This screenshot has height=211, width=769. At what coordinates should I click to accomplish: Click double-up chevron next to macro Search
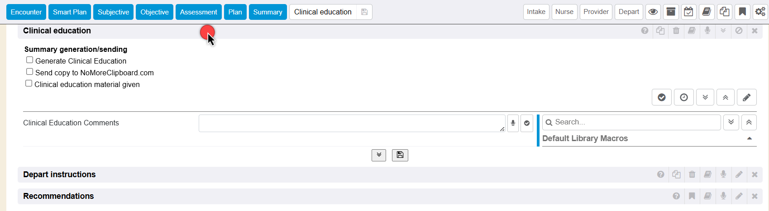(749, 122)
